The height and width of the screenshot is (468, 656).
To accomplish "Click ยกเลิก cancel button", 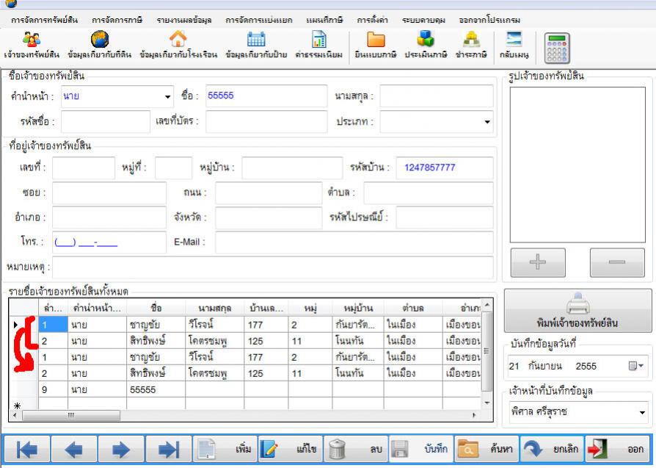I will (x=551, y=450).
